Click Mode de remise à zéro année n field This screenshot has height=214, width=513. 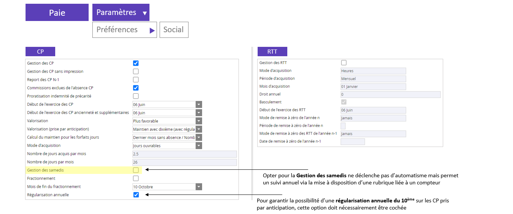(x=373, y=118)
